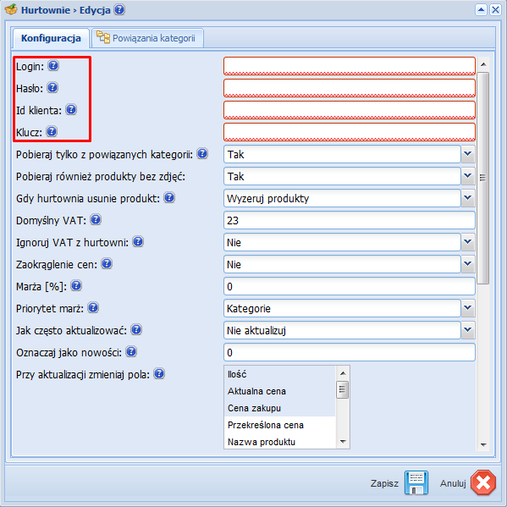Click the help icon next to Login
The height and width of the screenshot is (507, 507).
53,66
